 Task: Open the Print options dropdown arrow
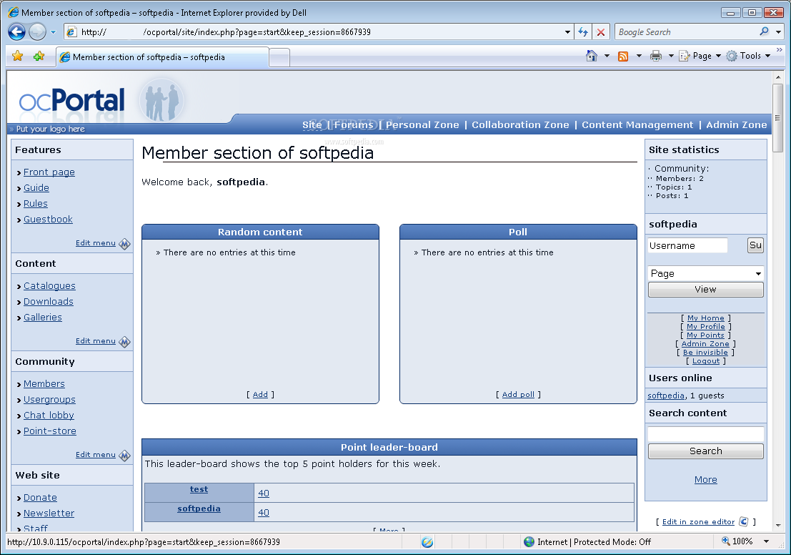[x=671, y=56]
